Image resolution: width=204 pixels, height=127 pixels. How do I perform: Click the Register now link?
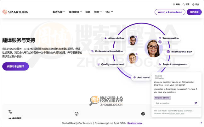click(x=135, y=123)
